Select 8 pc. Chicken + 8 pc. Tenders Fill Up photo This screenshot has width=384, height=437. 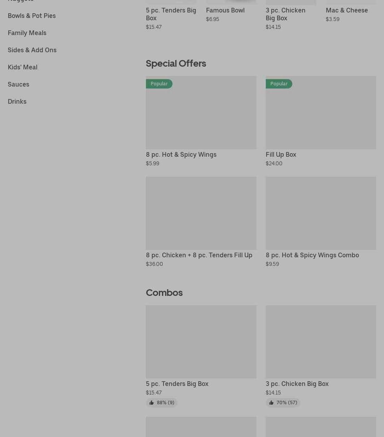point(201,213)
